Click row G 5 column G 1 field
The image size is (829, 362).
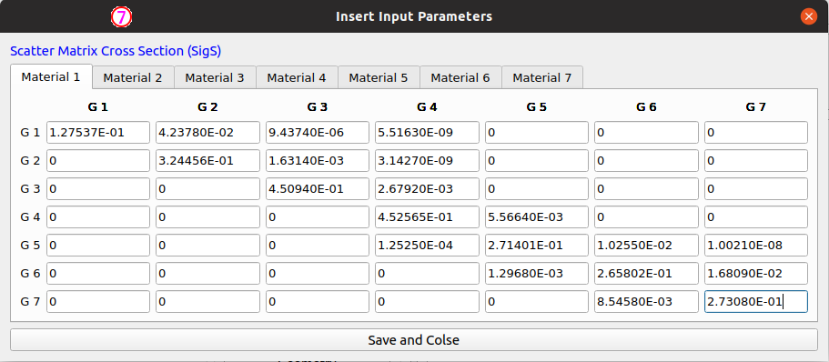click(98, 246)
